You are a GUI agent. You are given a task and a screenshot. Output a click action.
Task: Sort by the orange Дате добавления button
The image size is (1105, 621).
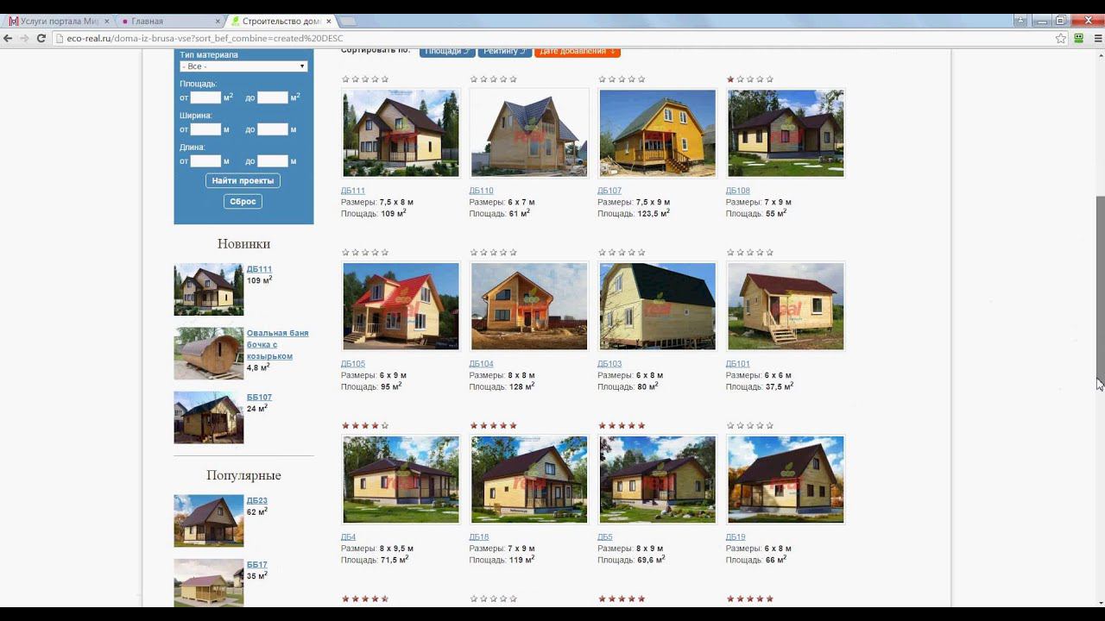pos(578,52)
